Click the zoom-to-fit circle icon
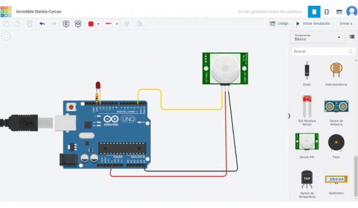Image resolution: width=358 pixels, height=208 pixels. [6, 36]
